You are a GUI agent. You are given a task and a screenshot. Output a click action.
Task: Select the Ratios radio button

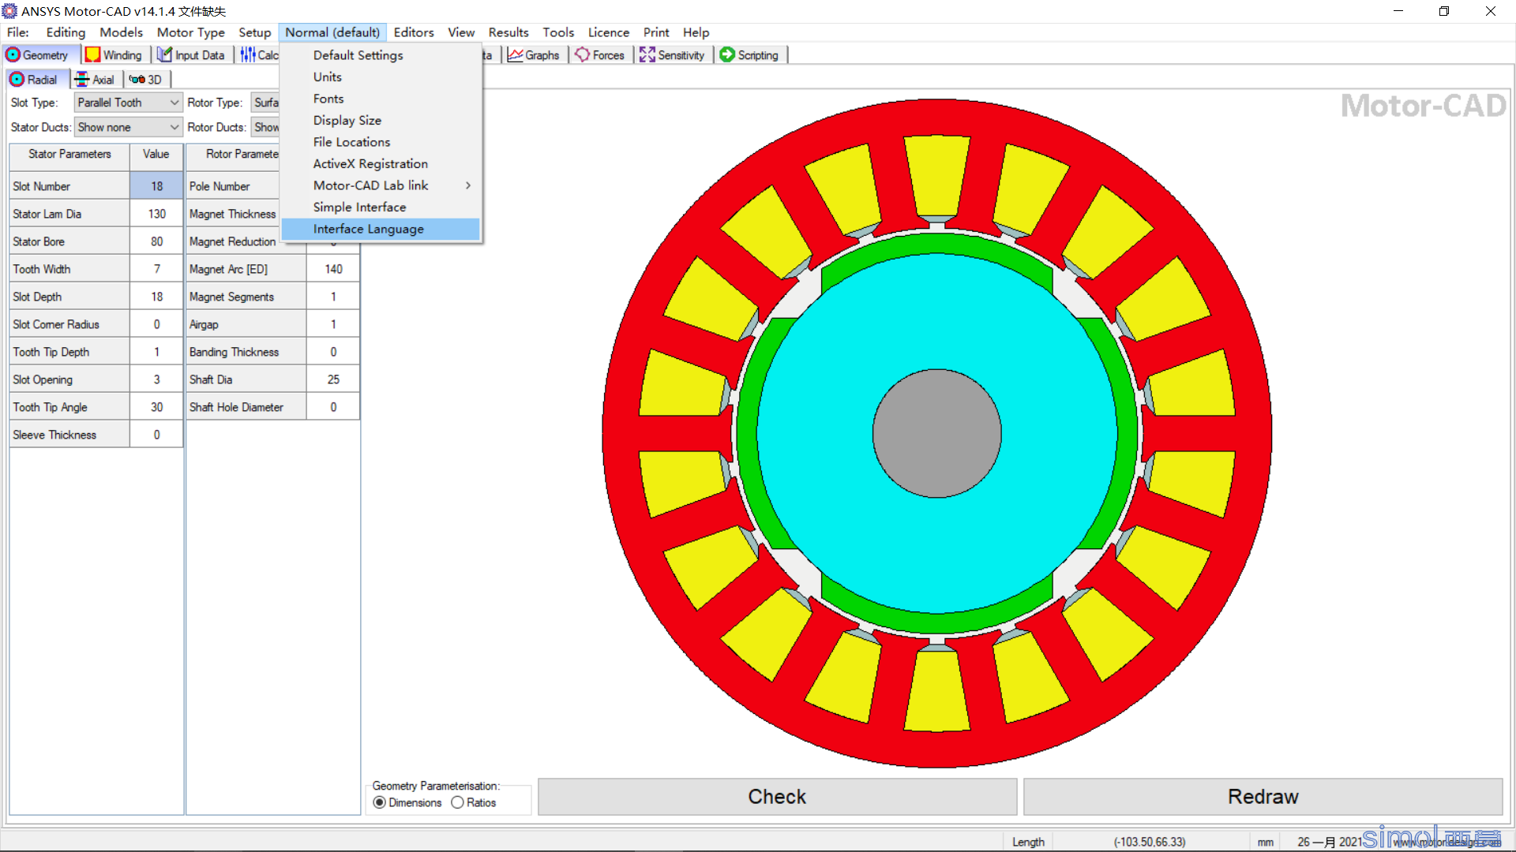(x=457, y=803)
